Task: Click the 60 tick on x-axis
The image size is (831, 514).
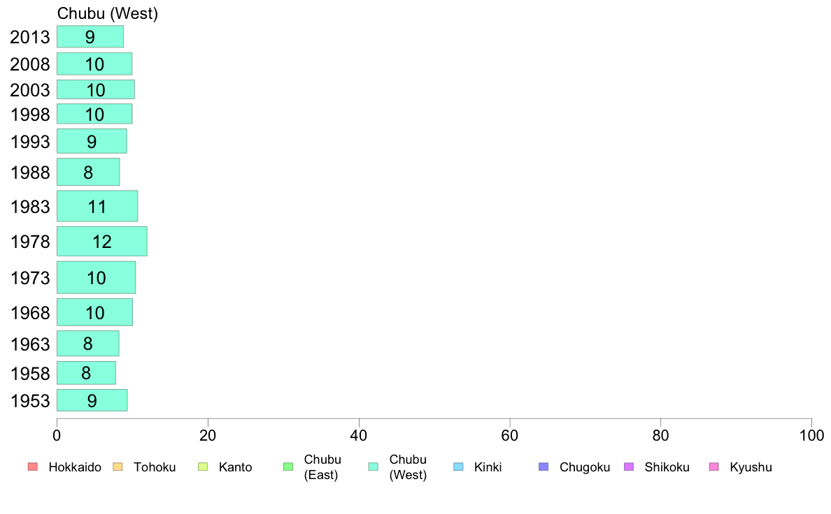Action: (510, 436)
